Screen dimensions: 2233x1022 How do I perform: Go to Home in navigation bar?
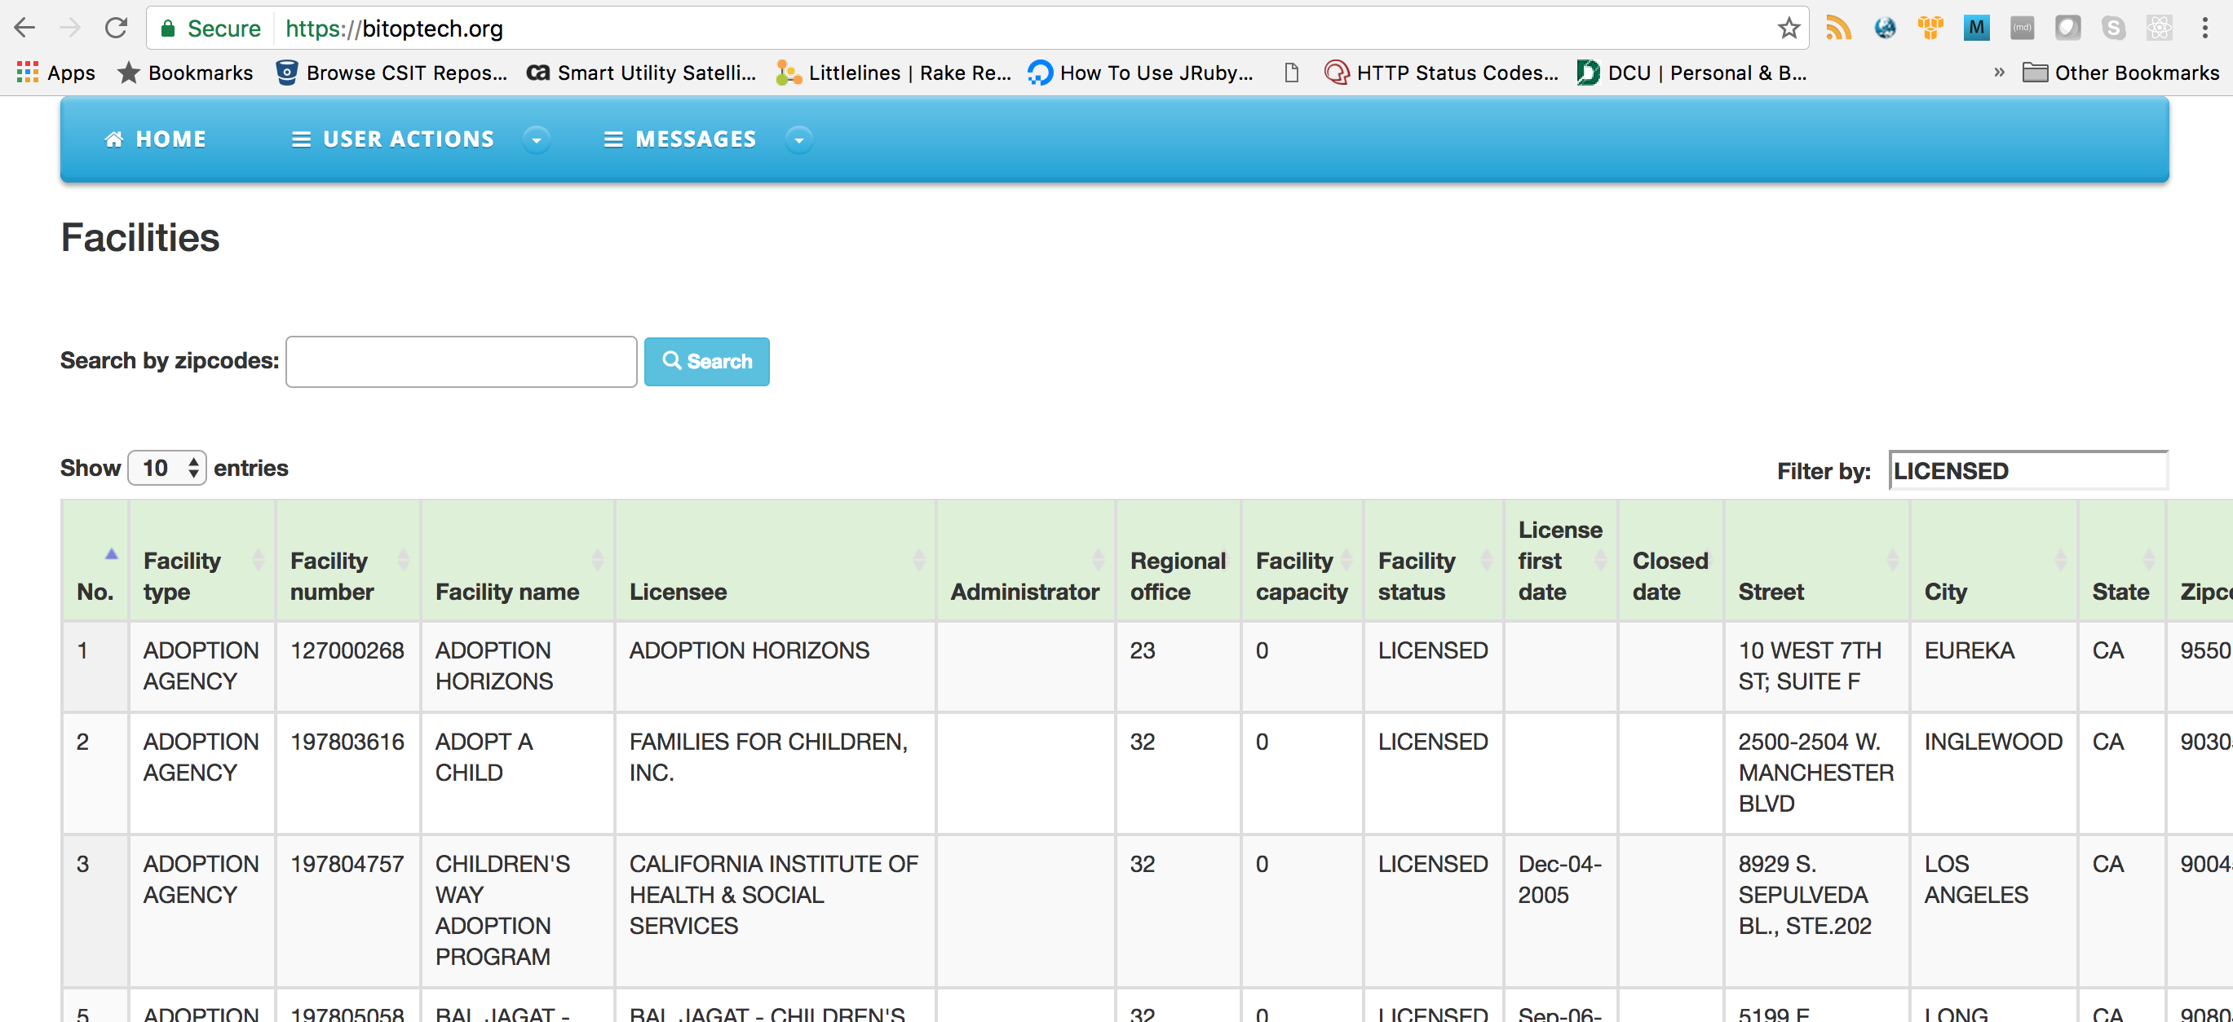(x=155, y=139)
